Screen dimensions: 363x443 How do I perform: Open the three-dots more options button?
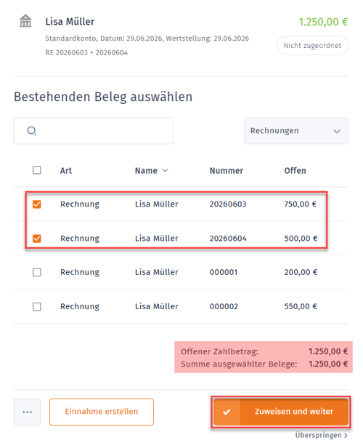tap(27, 412)
